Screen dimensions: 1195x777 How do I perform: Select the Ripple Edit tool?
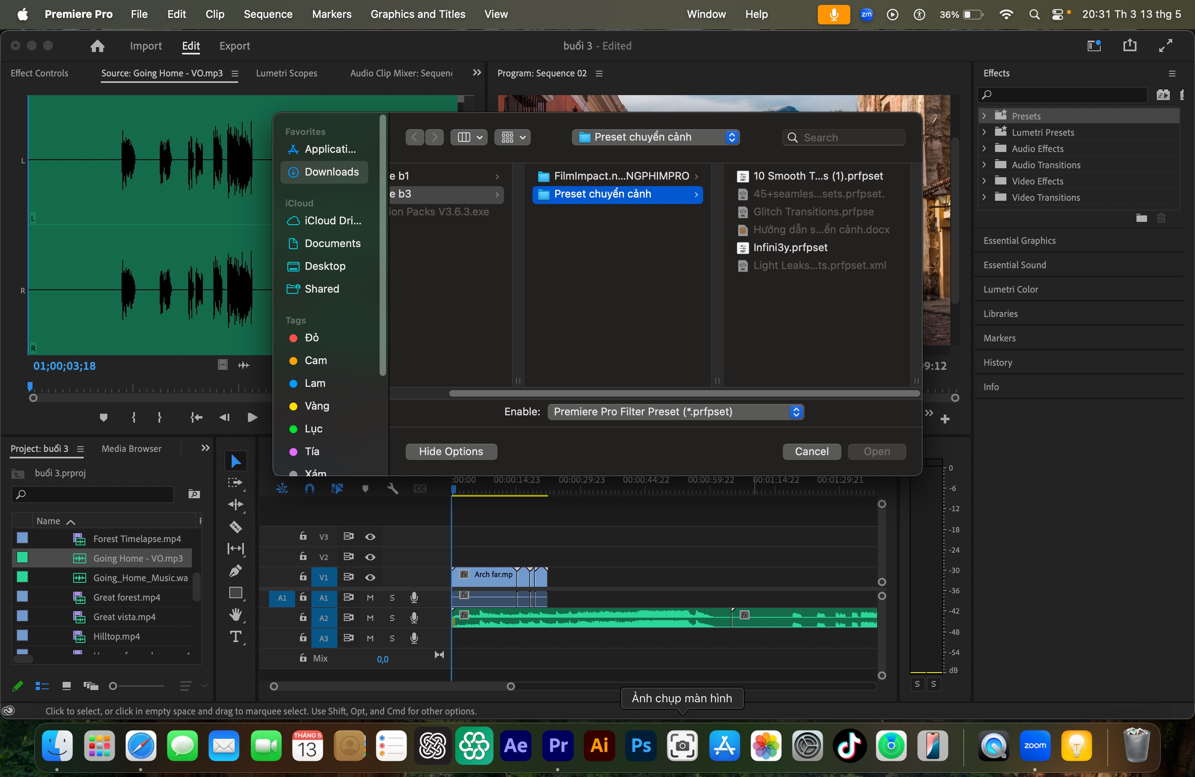coord(235,504)
